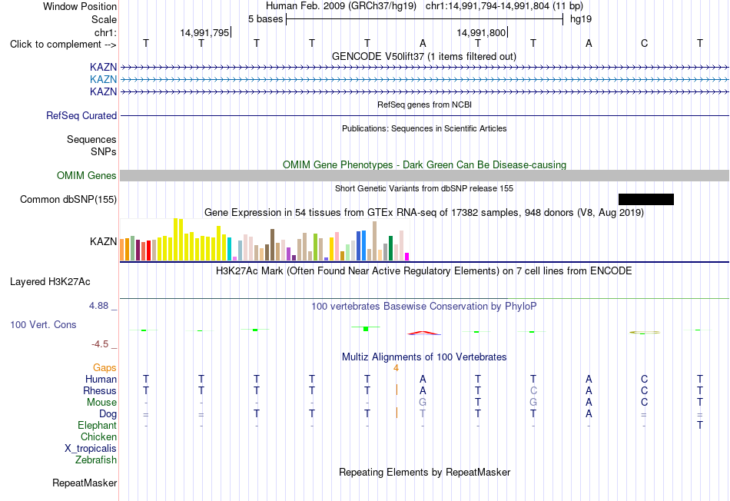Click the -4.5 PhyloP lower scale value

tap(100, 344)
